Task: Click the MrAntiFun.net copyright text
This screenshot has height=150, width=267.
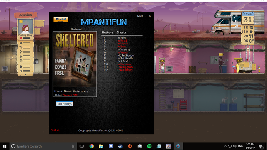Action: click(x=101, y=130)
